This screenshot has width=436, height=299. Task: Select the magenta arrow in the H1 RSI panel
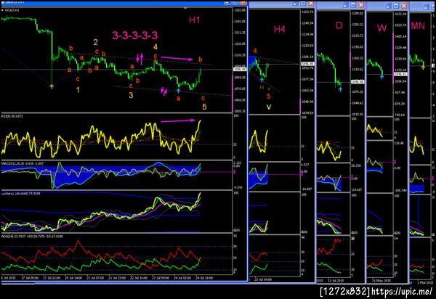(x=178, y=120)
